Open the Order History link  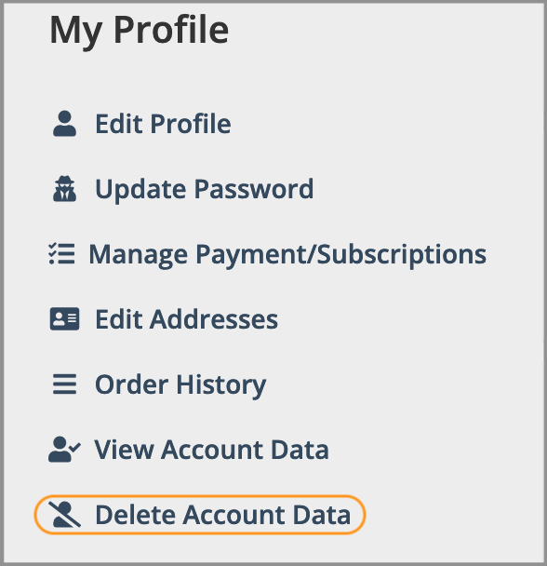click(x=180, y=385)
